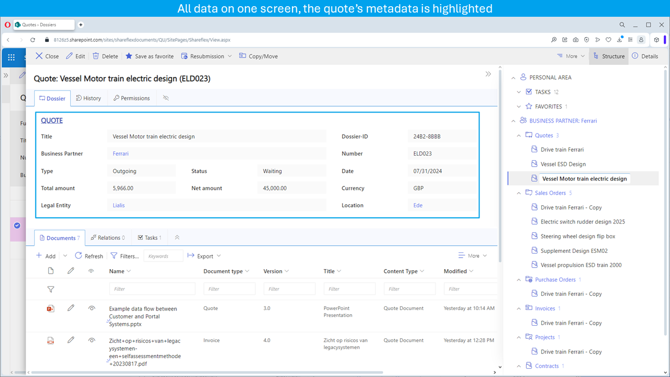Click the pencil edit icon for the pptx document

click(71, 308)
